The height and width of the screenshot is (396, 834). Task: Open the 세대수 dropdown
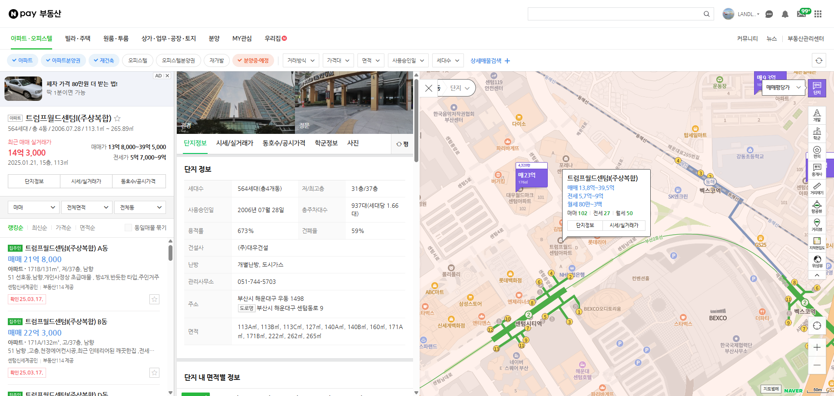pyautogui.click(x=448, y=60)
